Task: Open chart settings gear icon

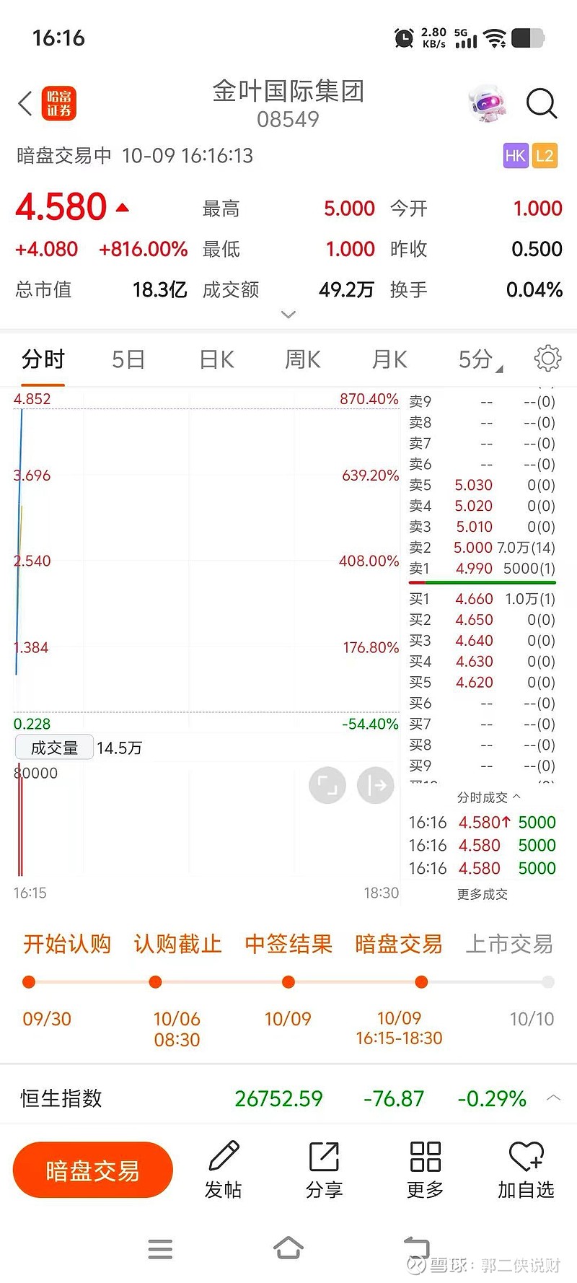Action: [x=547, y=358]
